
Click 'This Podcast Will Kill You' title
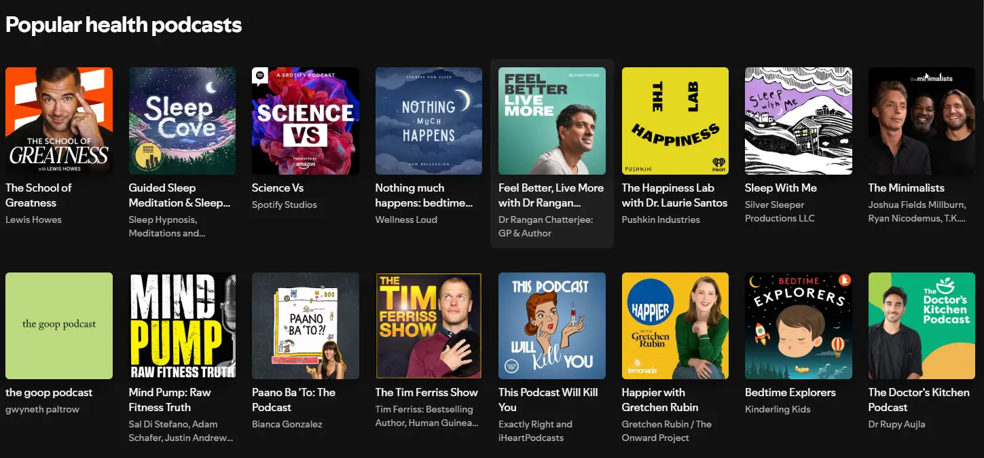point(548,400)
